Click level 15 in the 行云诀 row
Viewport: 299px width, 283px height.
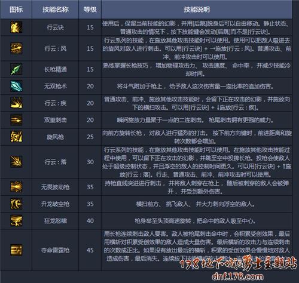[90, 27]
